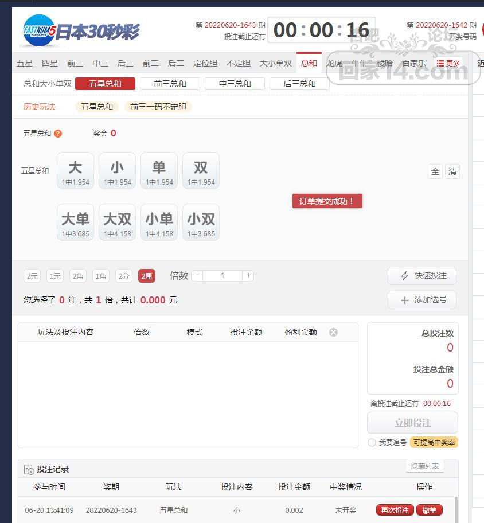Select the 1角 unit mode
This screenshot has height=523, width=484.
click(101, 276)
